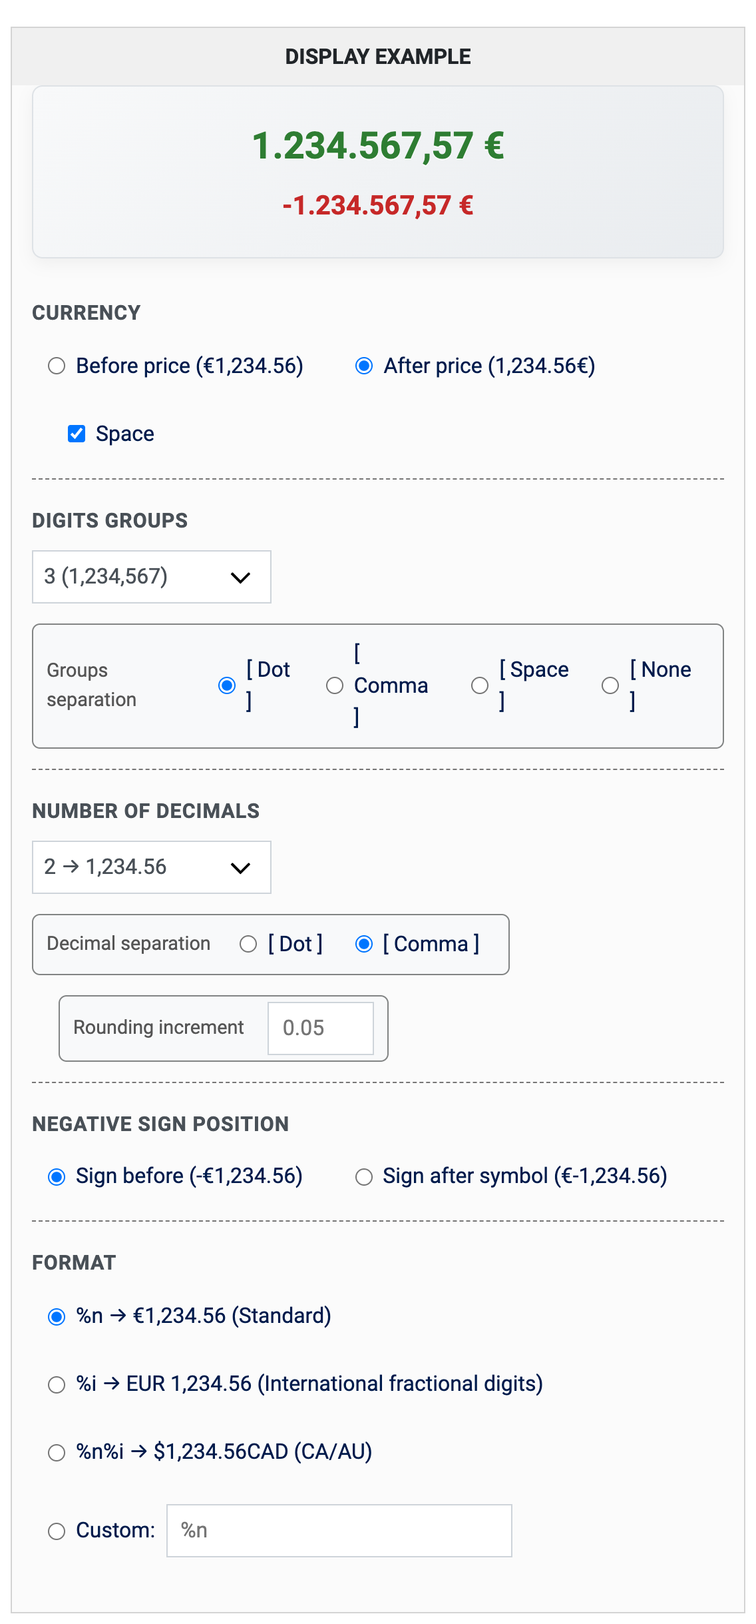The height and width of the screenshot is (1624, 756).
Task: Select the %n%i CA/AU format
Action: 57,1453
